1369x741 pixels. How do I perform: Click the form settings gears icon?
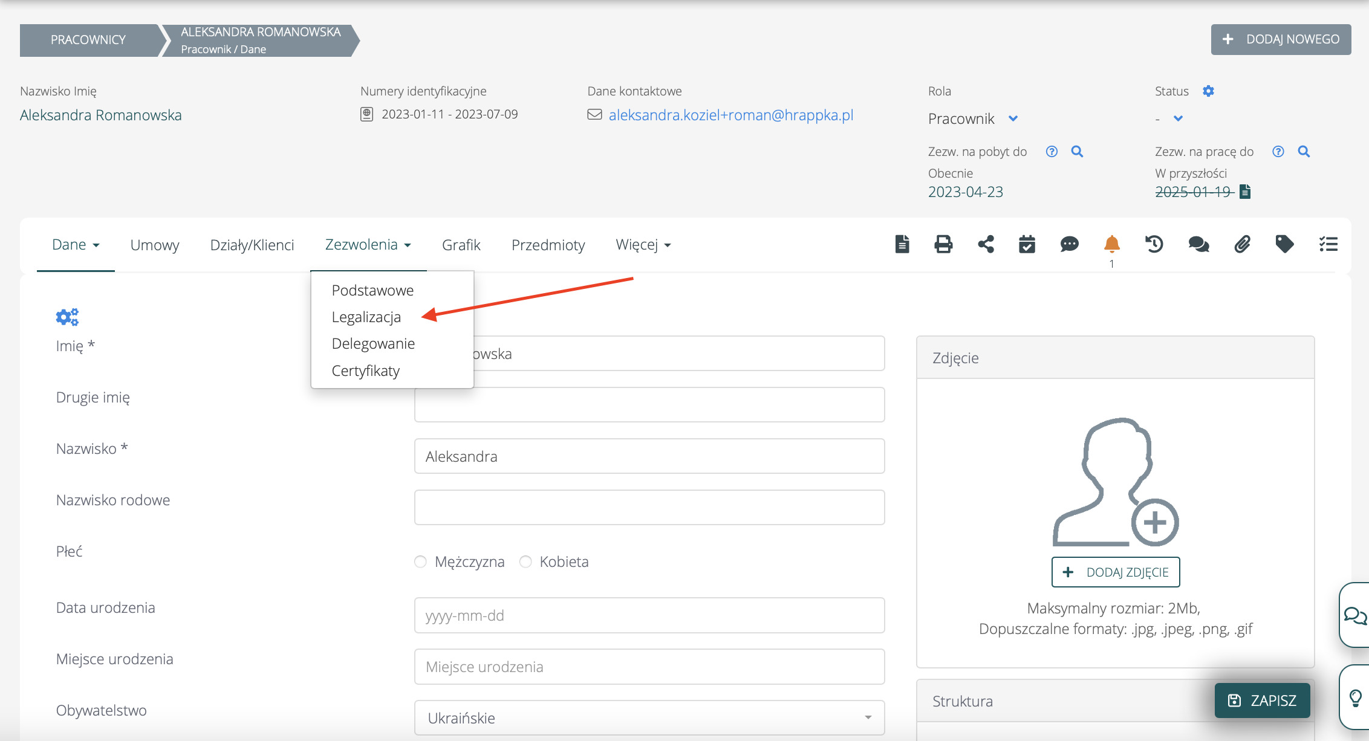coord(67,317)
